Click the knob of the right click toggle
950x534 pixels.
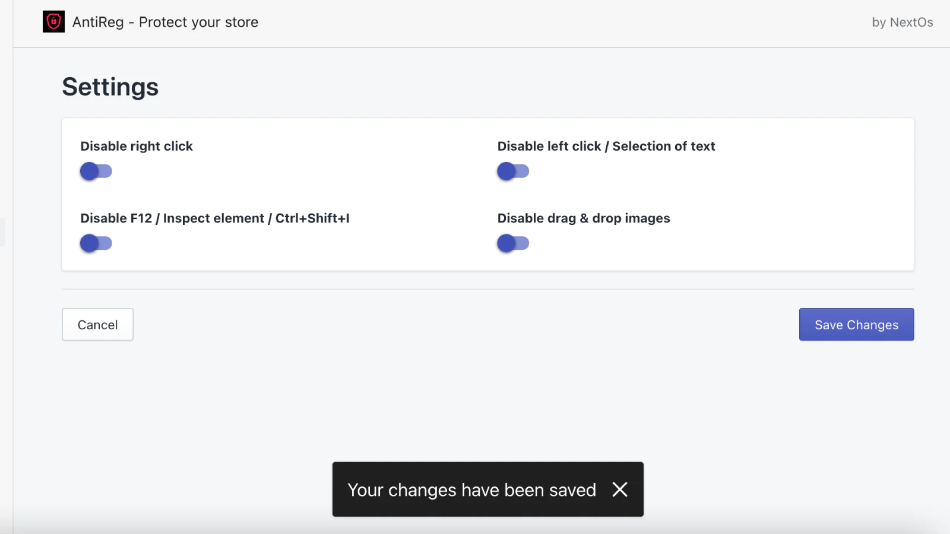click(90, 171)
